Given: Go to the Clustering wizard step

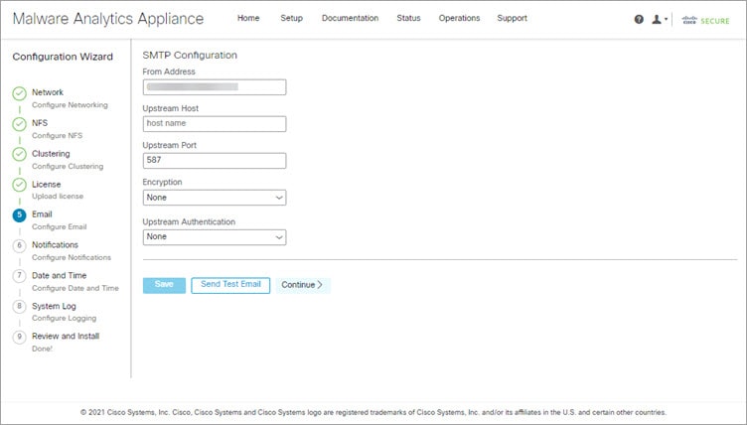Looking at the screenshot, I should click(51, 154).
